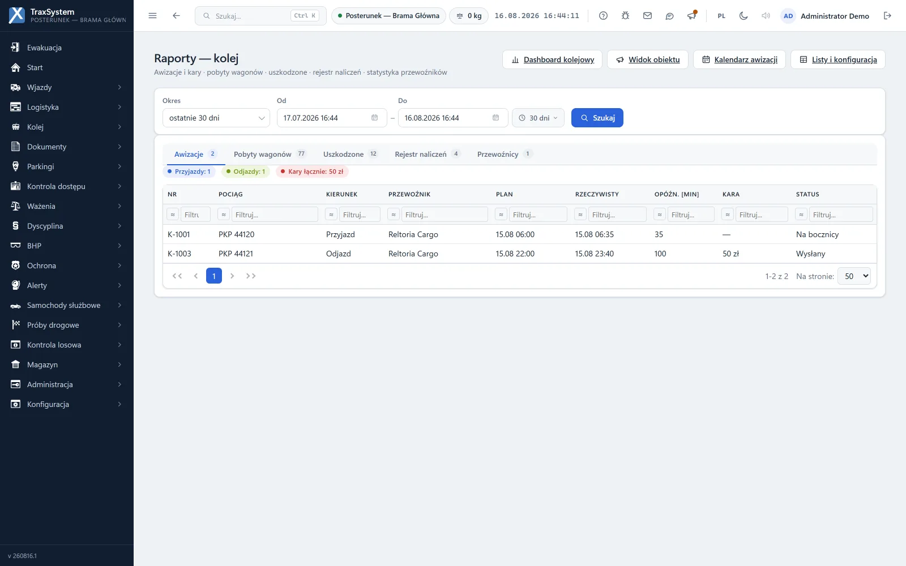Switch language via PL button

[721, 16]
